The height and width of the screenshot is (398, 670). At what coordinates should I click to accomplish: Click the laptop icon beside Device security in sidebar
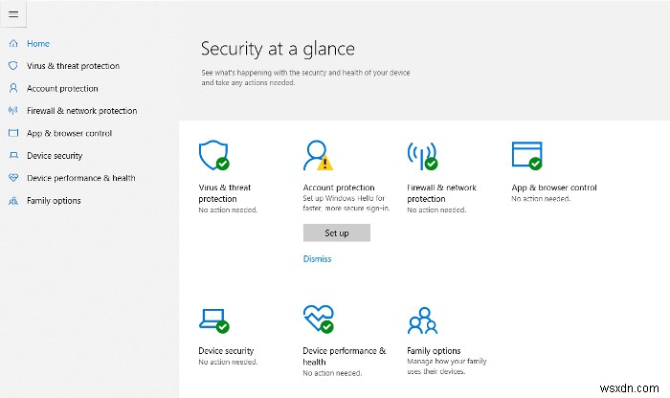[x=13, y=155]
